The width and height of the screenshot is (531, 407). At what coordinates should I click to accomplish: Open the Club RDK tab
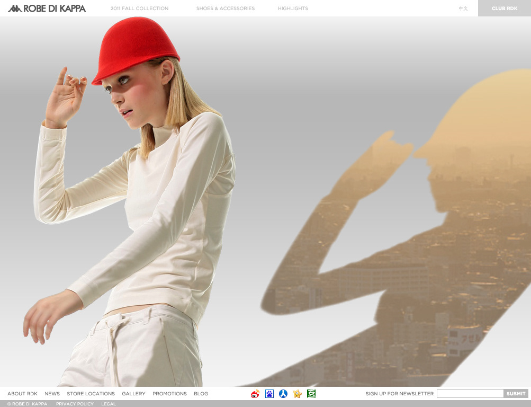click(504, 8)
